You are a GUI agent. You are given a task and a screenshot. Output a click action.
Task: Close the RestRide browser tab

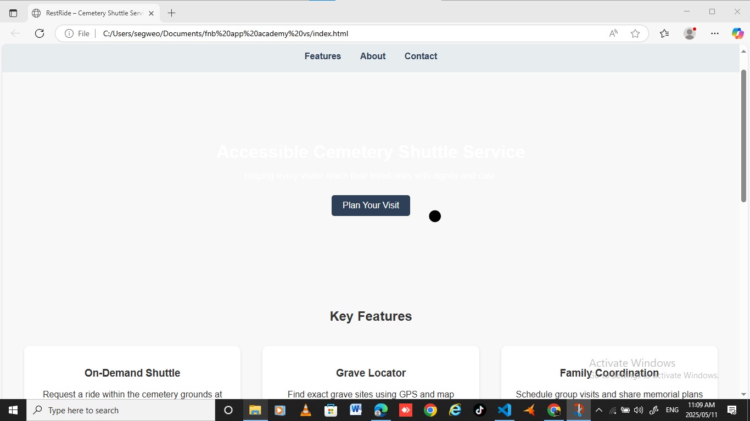pyautogui.click(x=151, y=13)
